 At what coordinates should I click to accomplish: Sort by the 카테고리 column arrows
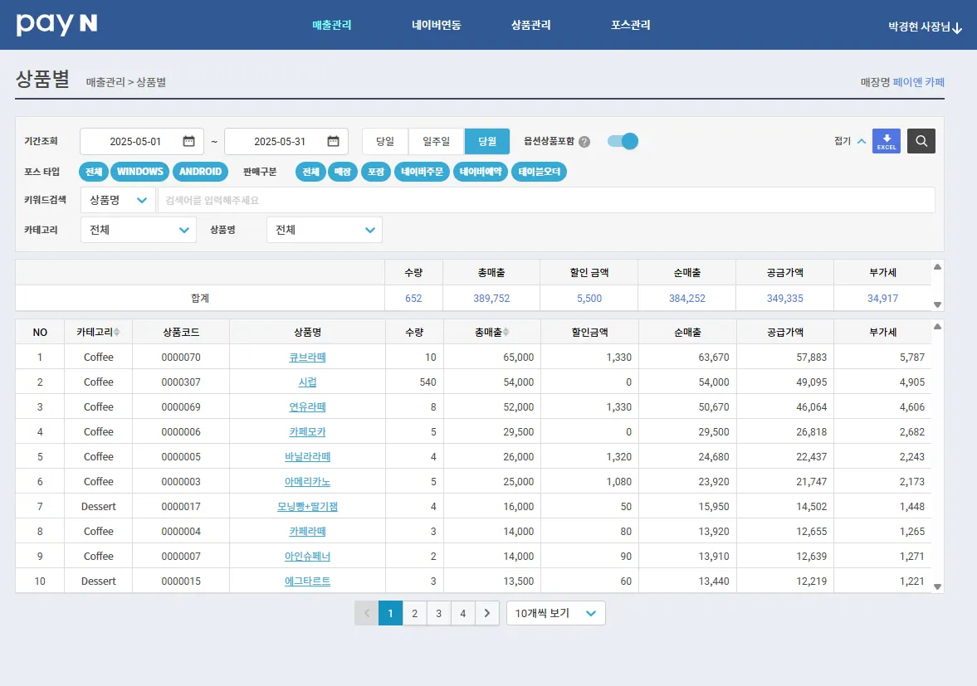click(x=117, y=332)
